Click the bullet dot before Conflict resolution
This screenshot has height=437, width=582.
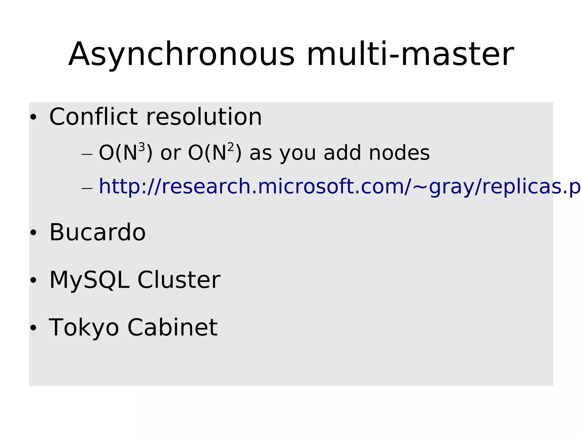(x=33, y=117)
